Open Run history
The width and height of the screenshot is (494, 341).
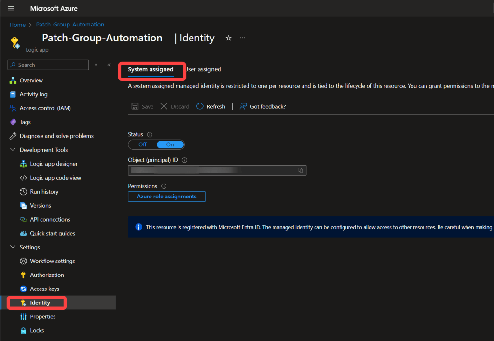[44, 192]
